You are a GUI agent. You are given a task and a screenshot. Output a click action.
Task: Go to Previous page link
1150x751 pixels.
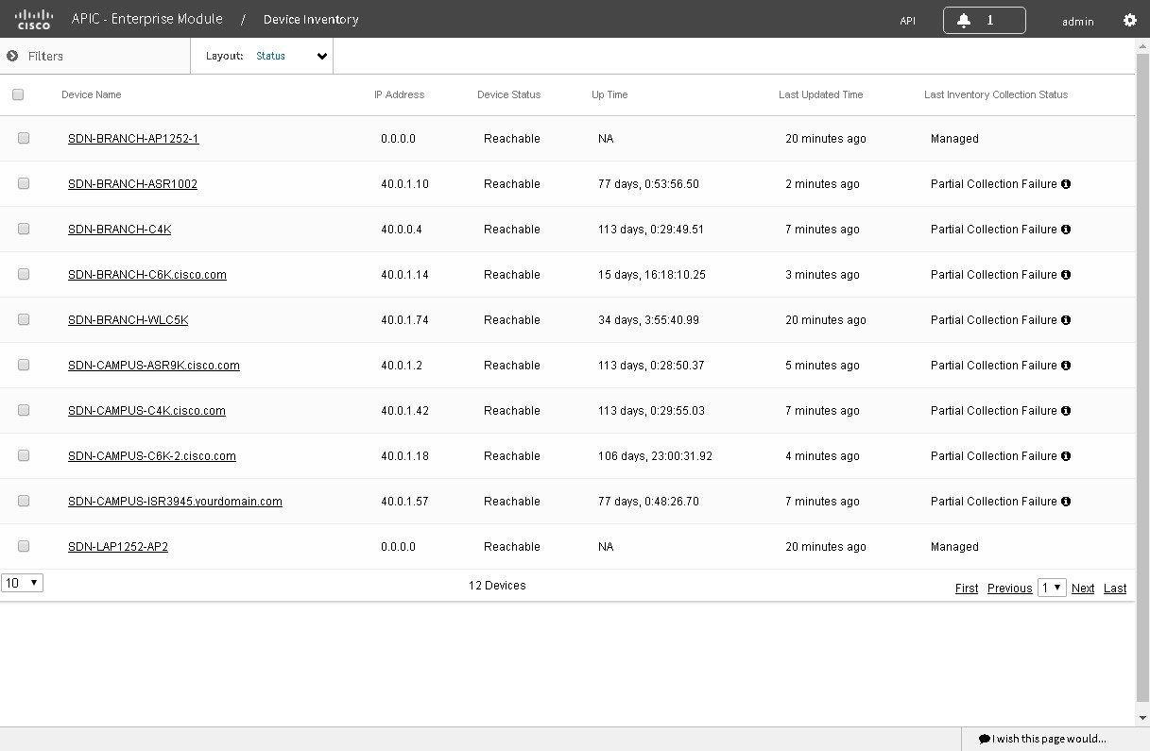[1009, 589]
